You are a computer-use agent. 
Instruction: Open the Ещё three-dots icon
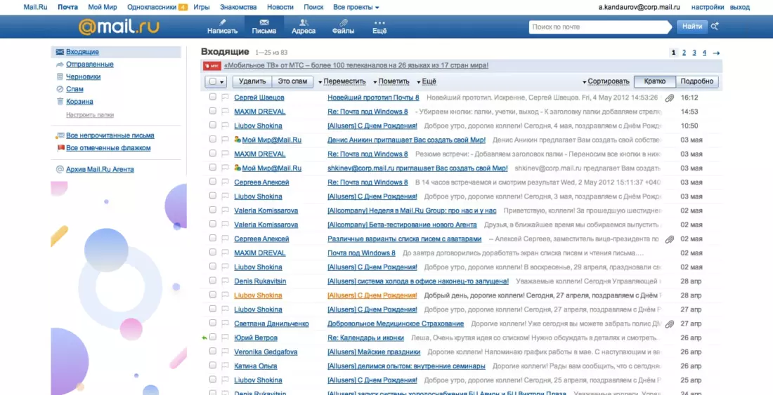[x=379, y=22]
